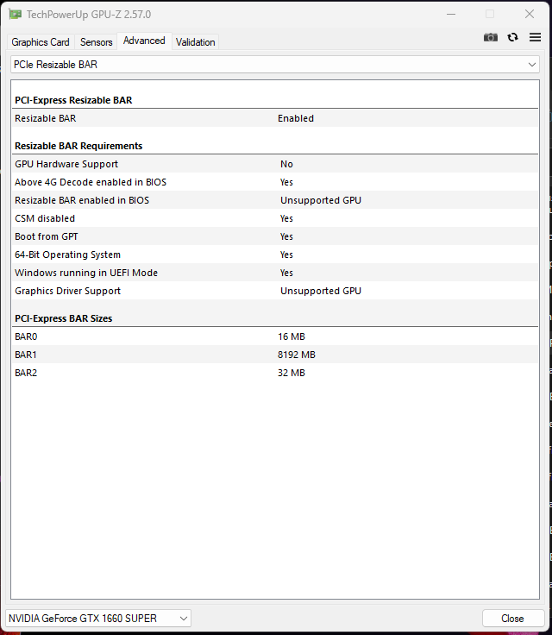Select Windows running in UEFI Mode row

click(x=275, y=273)
